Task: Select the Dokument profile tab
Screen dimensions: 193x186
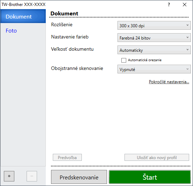Action: tap(23, 16)
